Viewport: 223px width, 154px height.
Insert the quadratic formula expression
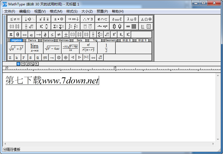click(70, 48)
